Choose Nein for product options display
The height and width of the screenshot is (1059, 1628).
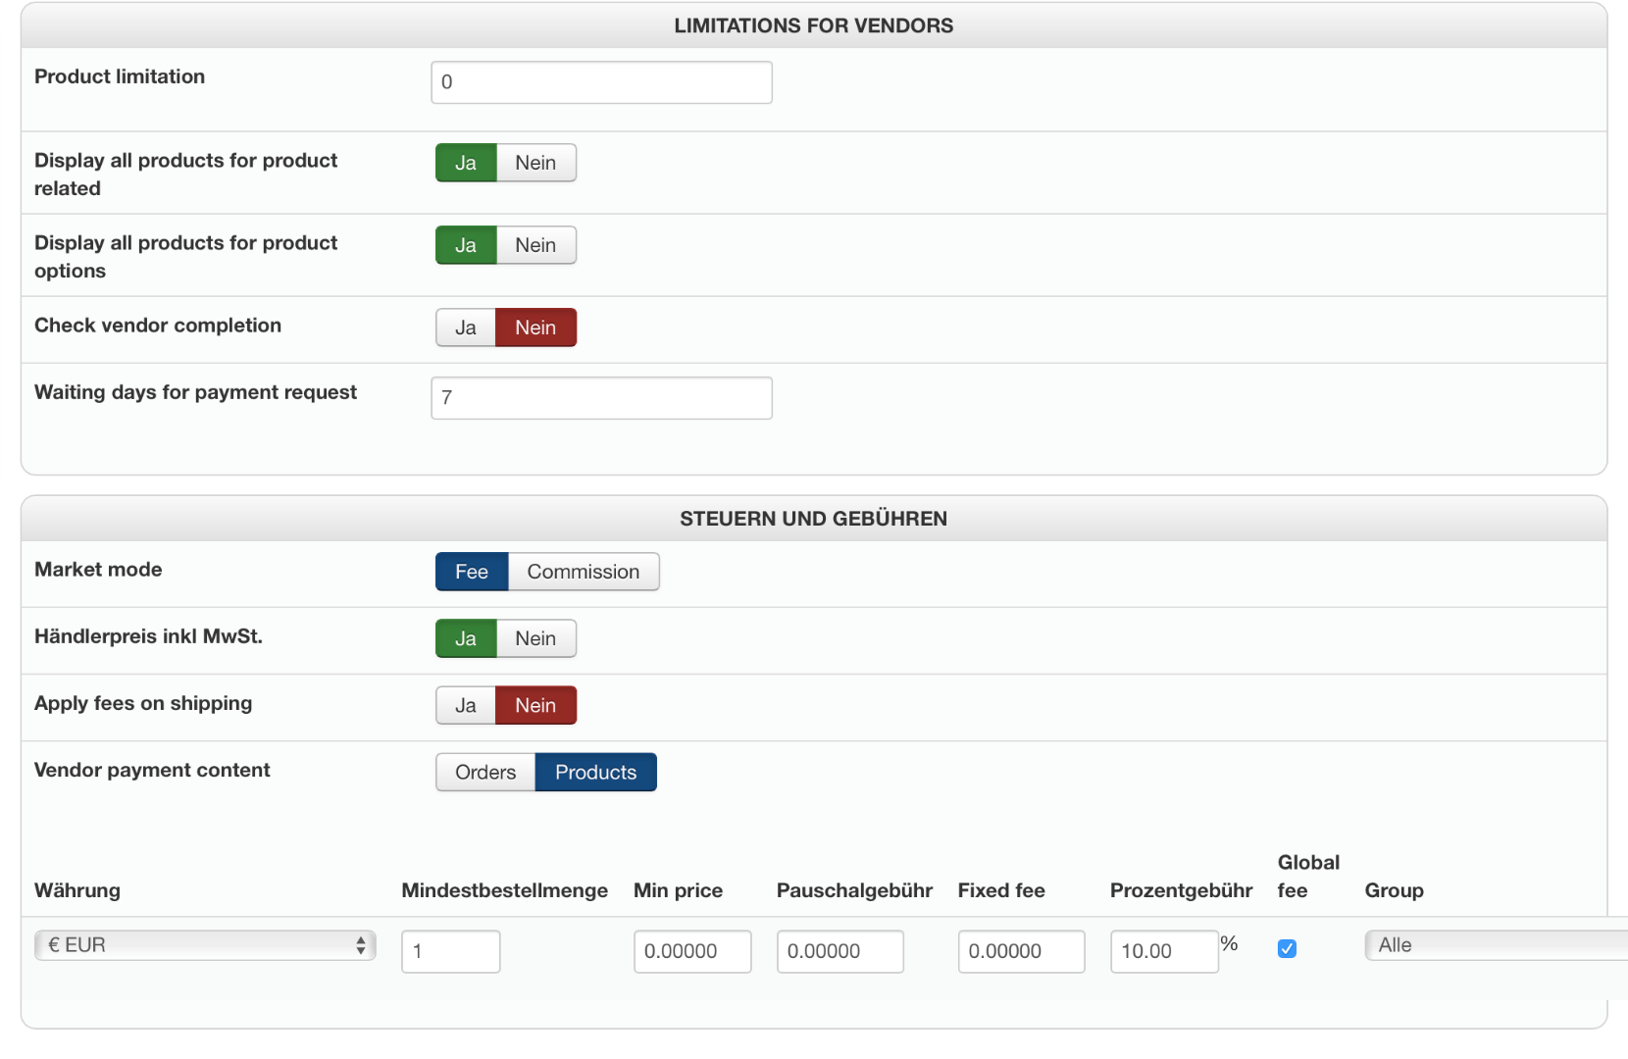[x=535, y=245]
